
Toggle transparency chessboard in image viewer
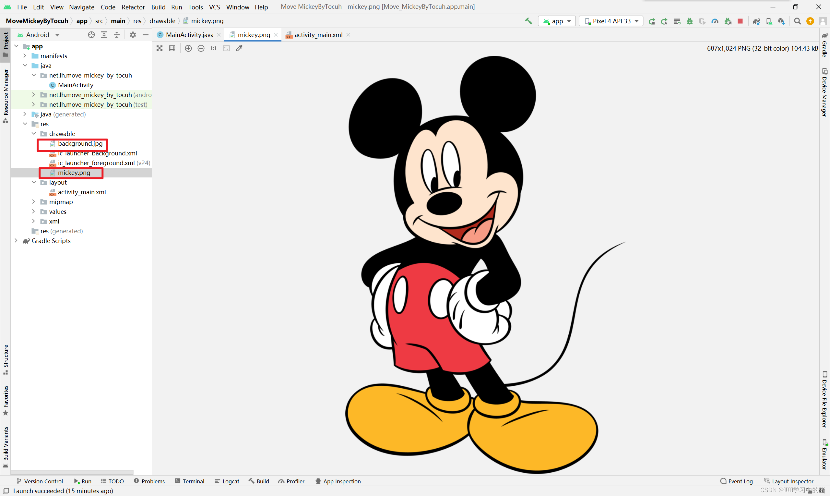[160, 48]
